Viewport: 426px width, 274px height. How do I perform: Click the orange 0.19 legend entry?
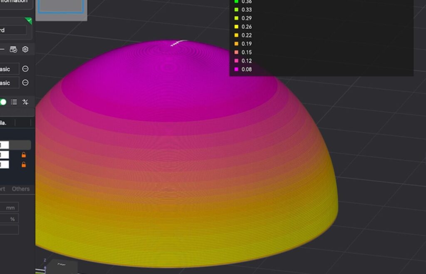246,44
